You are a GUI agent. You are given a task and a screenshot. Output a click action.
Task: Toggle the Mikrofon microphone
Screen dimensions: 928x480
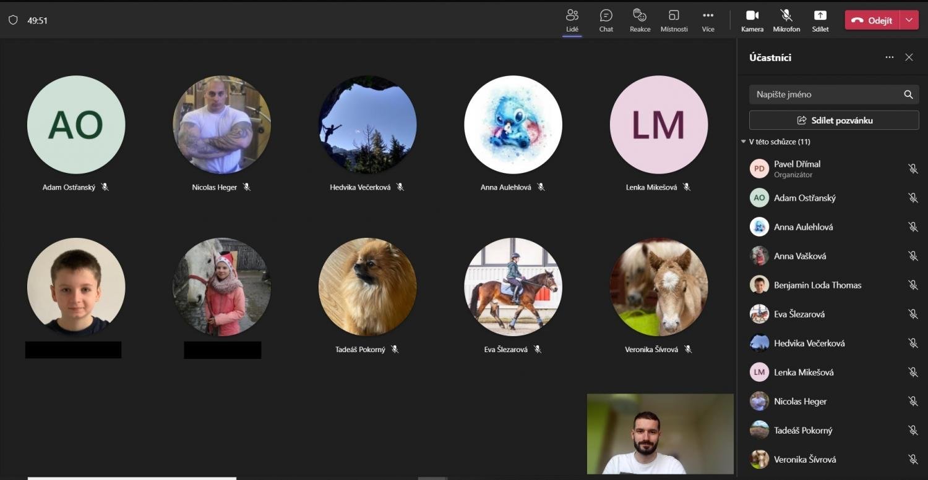(786, 20)
